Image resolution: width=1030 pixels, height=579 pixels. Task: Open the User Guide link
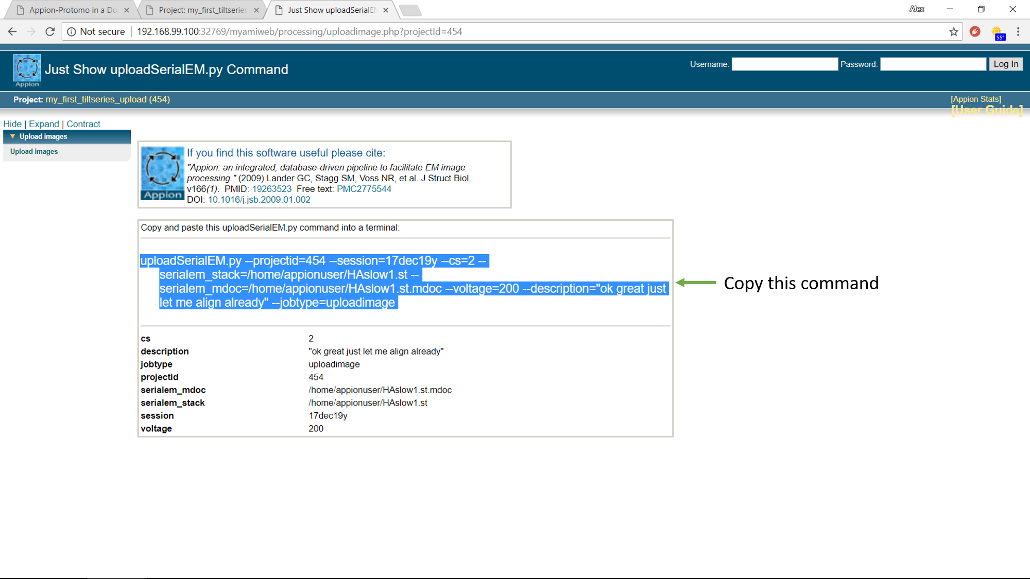[987, 110]
